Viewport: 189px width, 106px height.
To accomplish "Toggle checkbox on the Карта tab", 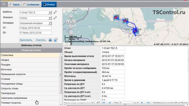I will pyautogui.click(x=11, y=5).
